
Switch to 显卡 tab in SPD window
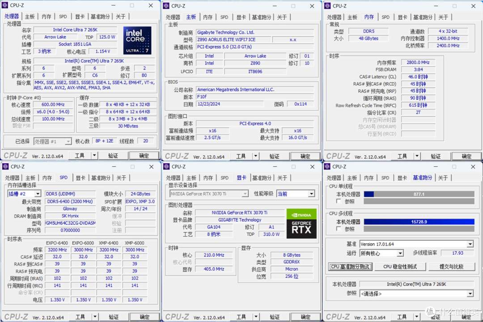click(x=80, y=178)
